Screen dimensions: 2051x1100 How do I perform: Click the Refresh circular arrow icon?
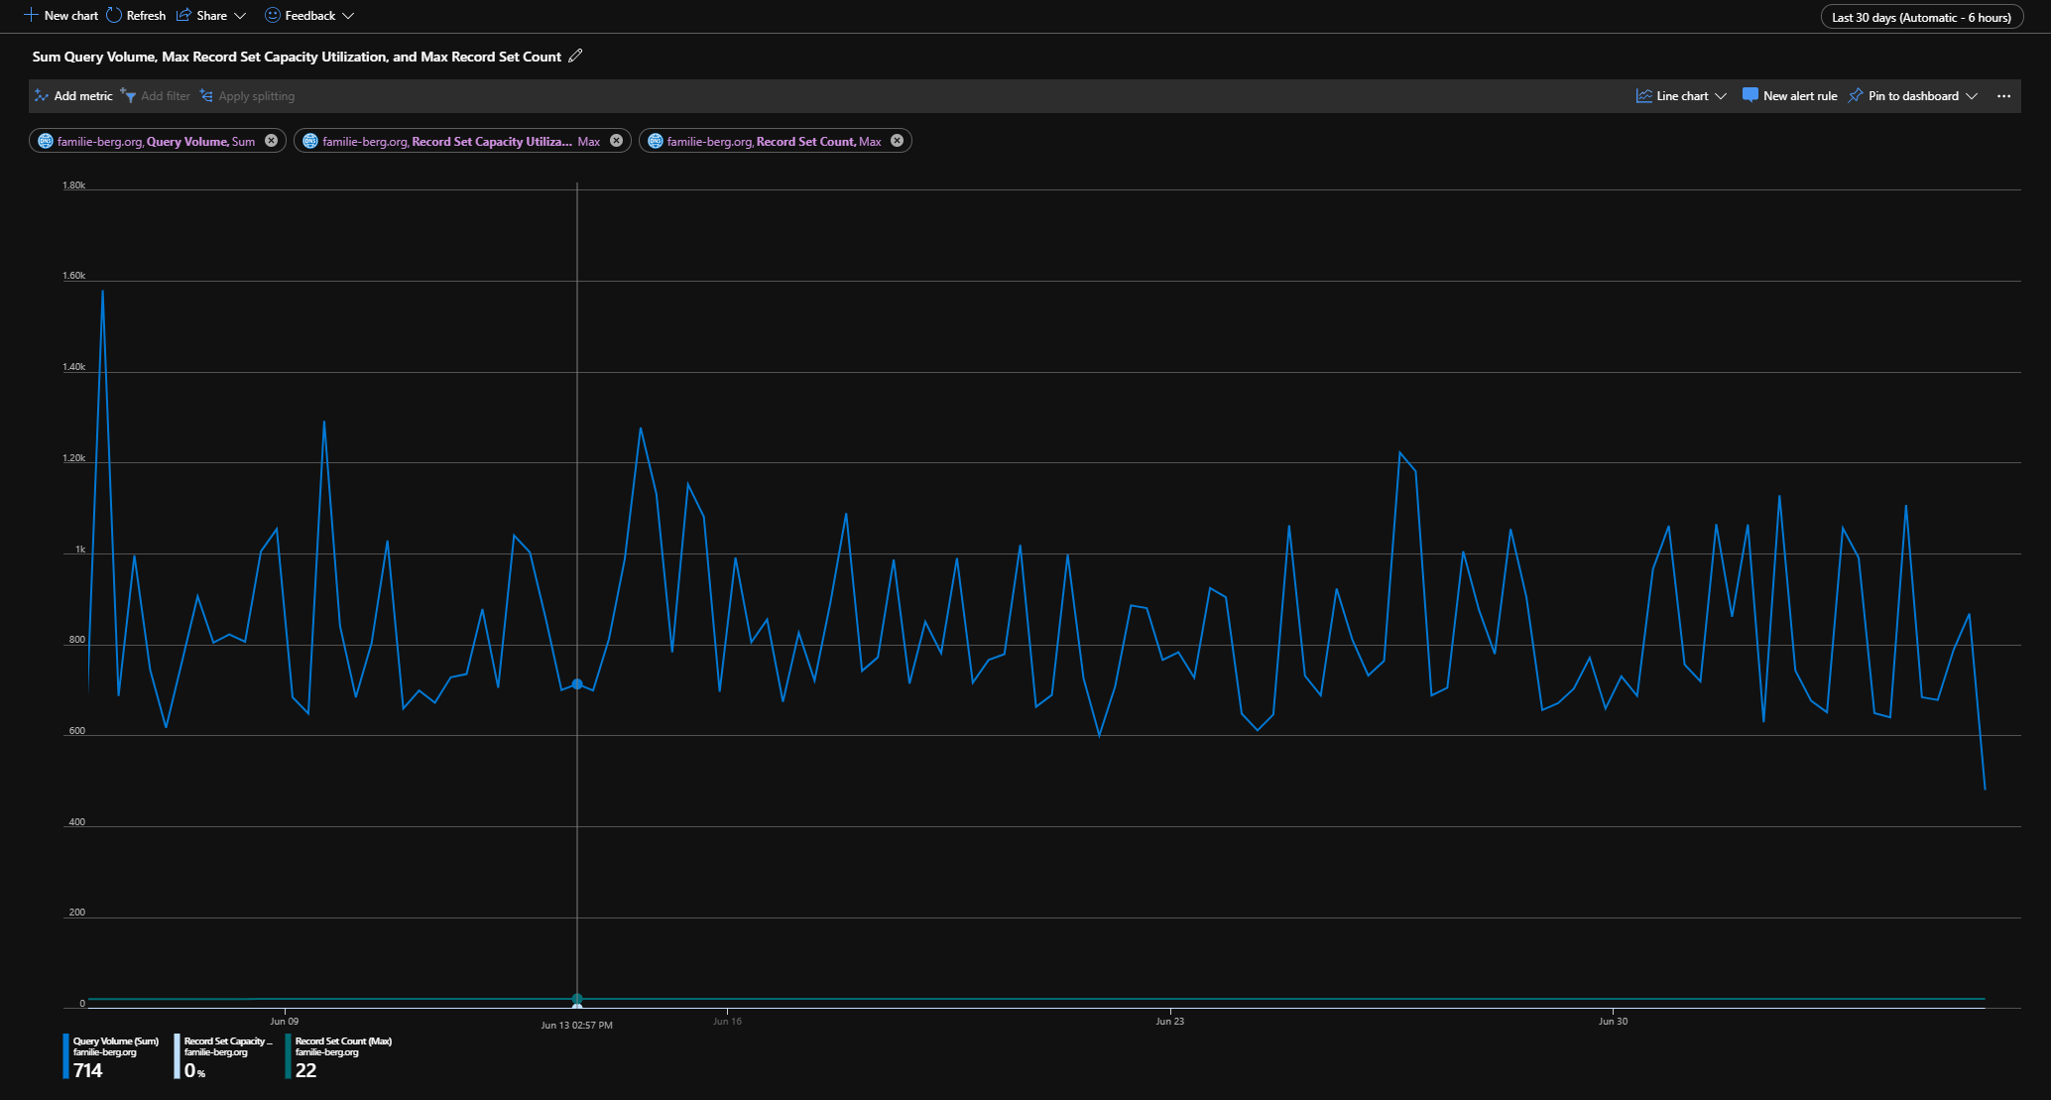(114, 15)
